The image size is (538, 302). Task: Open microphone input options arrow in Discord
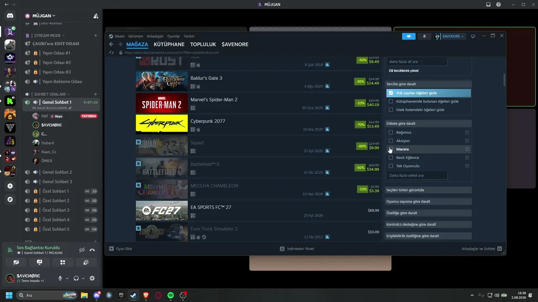click(x=67, y=278)
